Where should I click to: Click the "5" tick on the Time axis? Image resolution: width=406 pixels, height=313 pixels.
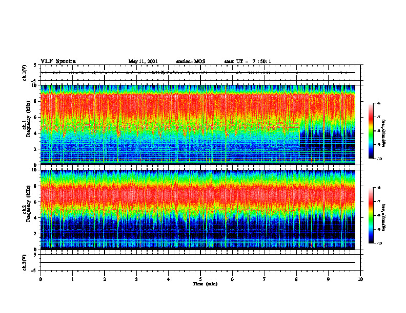(200, 279)
